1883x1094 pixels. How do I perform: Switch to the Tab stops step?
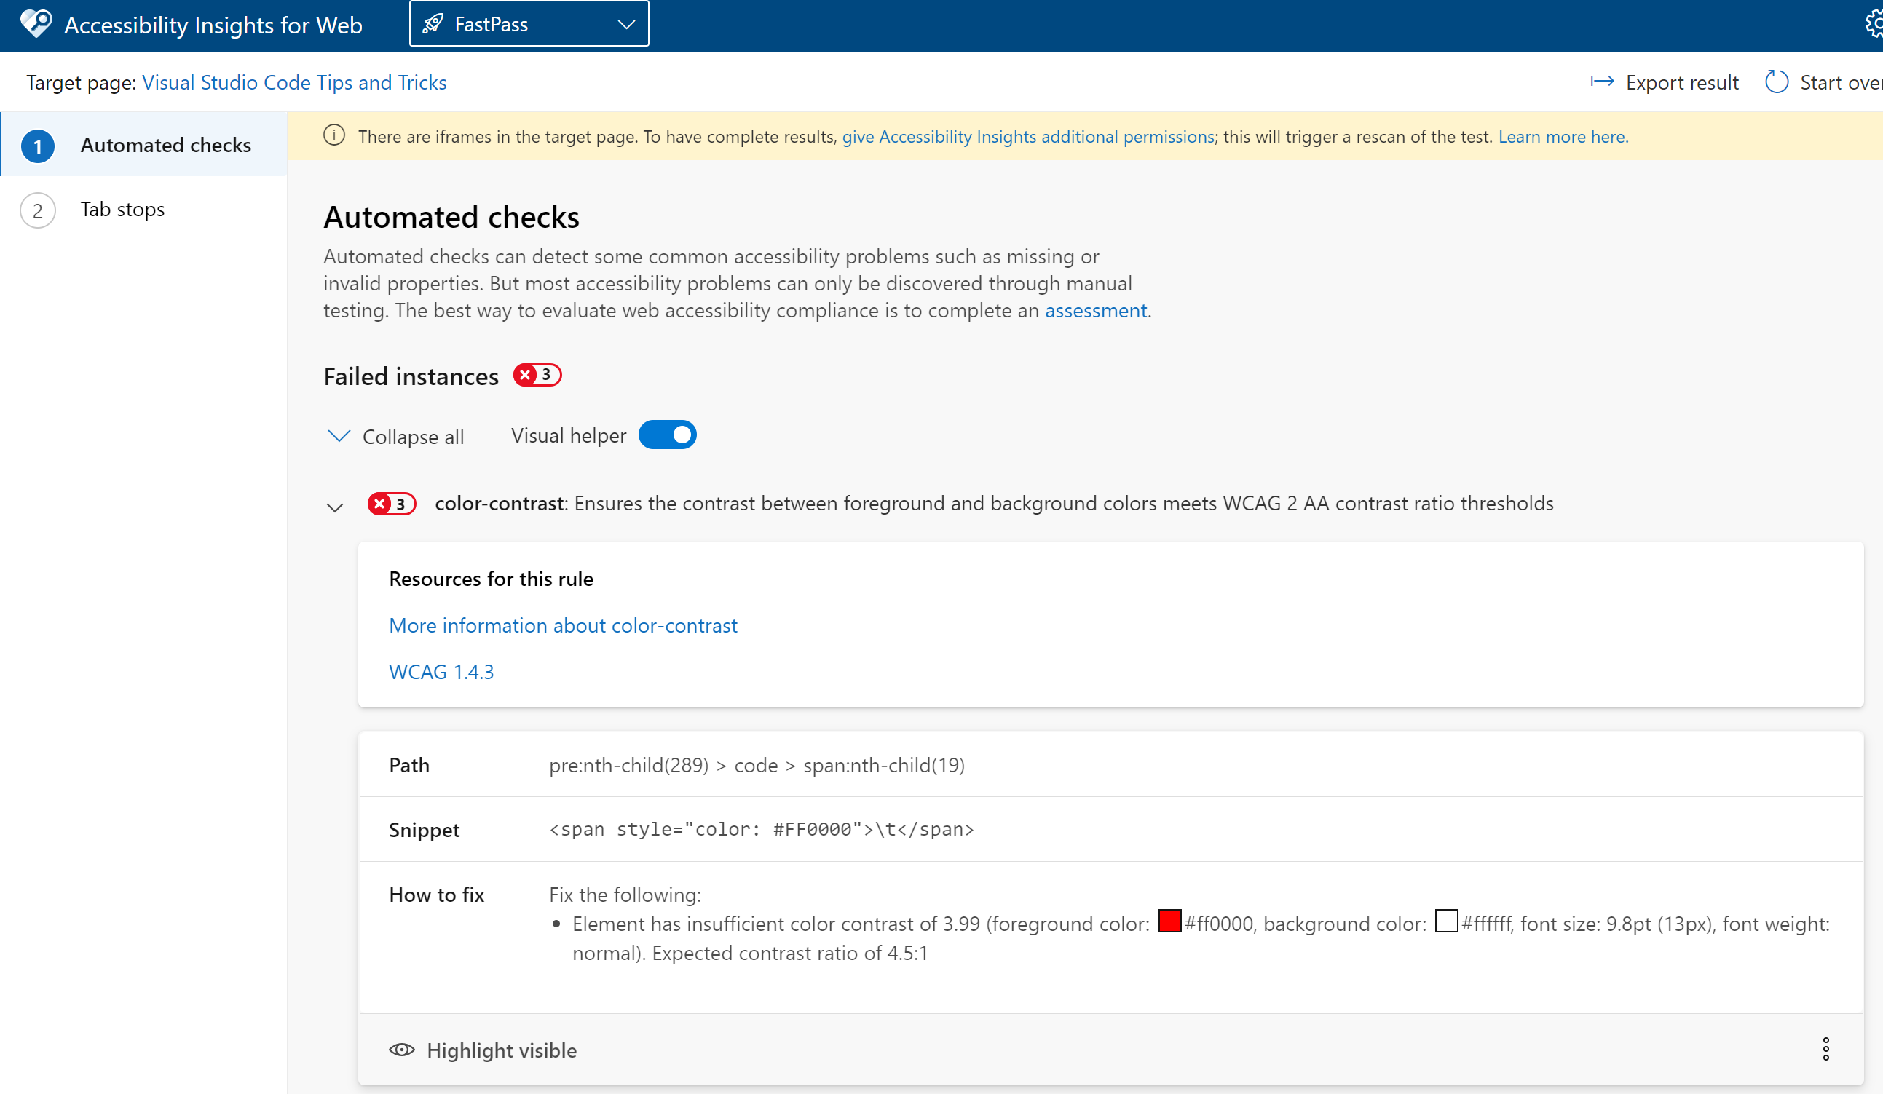[122, 209]
